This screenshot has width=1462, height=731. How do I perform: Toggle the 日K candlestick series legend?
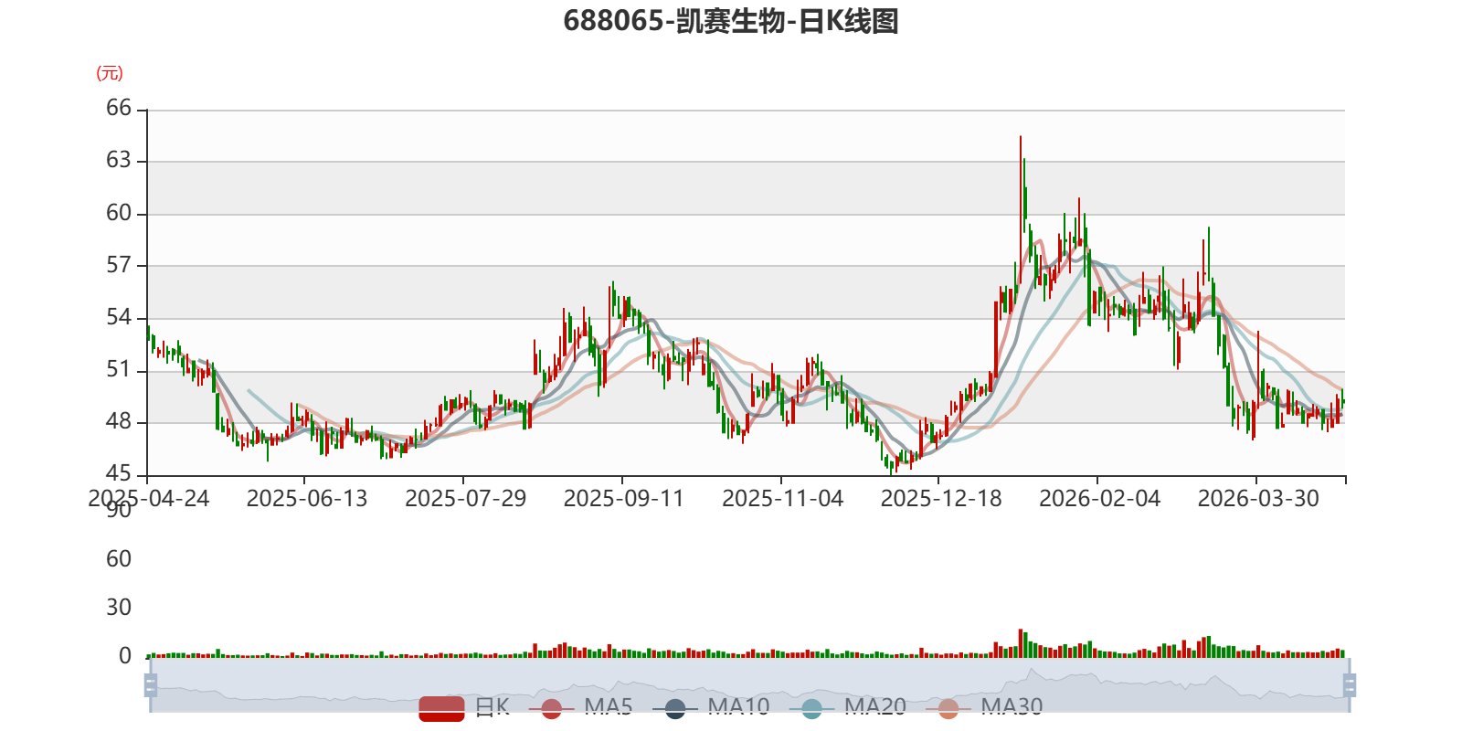[464, 707]
